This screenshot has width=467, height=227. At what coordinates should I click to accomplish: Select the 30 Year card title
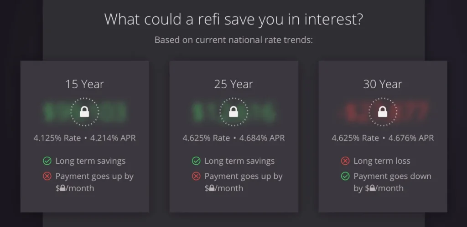(x=382, y=84)
